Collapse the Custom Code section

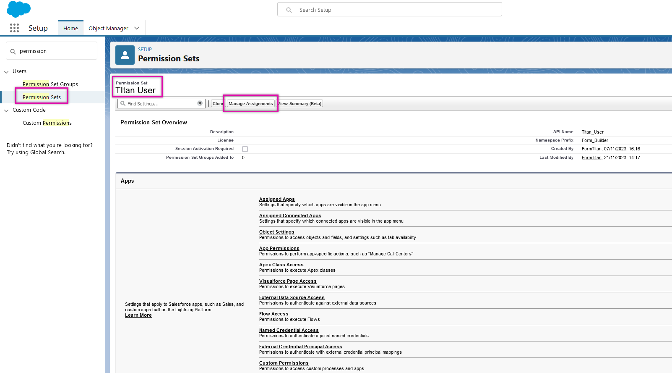point(6,110)
